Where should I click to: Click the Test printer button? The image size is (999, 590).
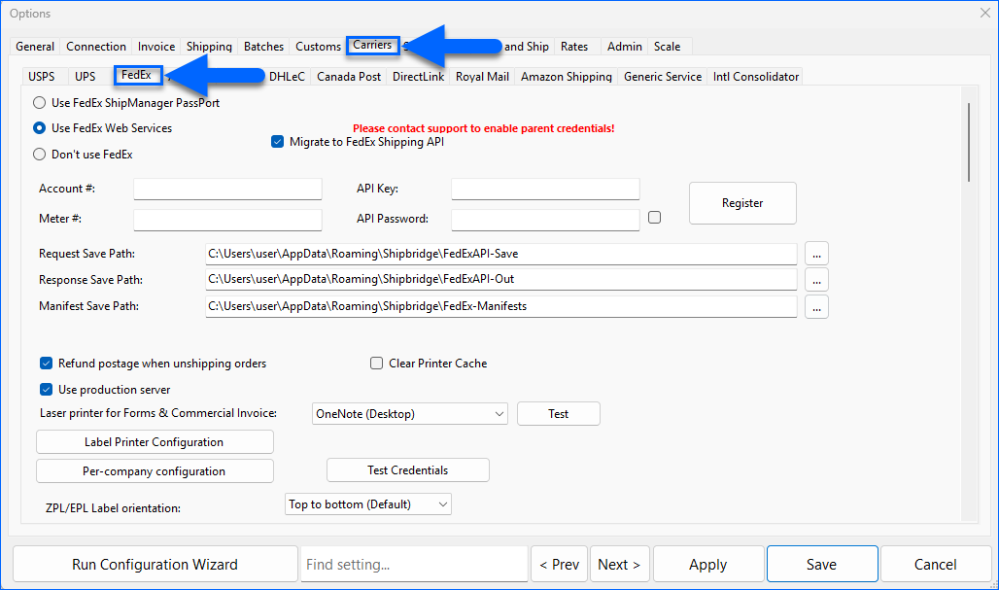[558, 413]
